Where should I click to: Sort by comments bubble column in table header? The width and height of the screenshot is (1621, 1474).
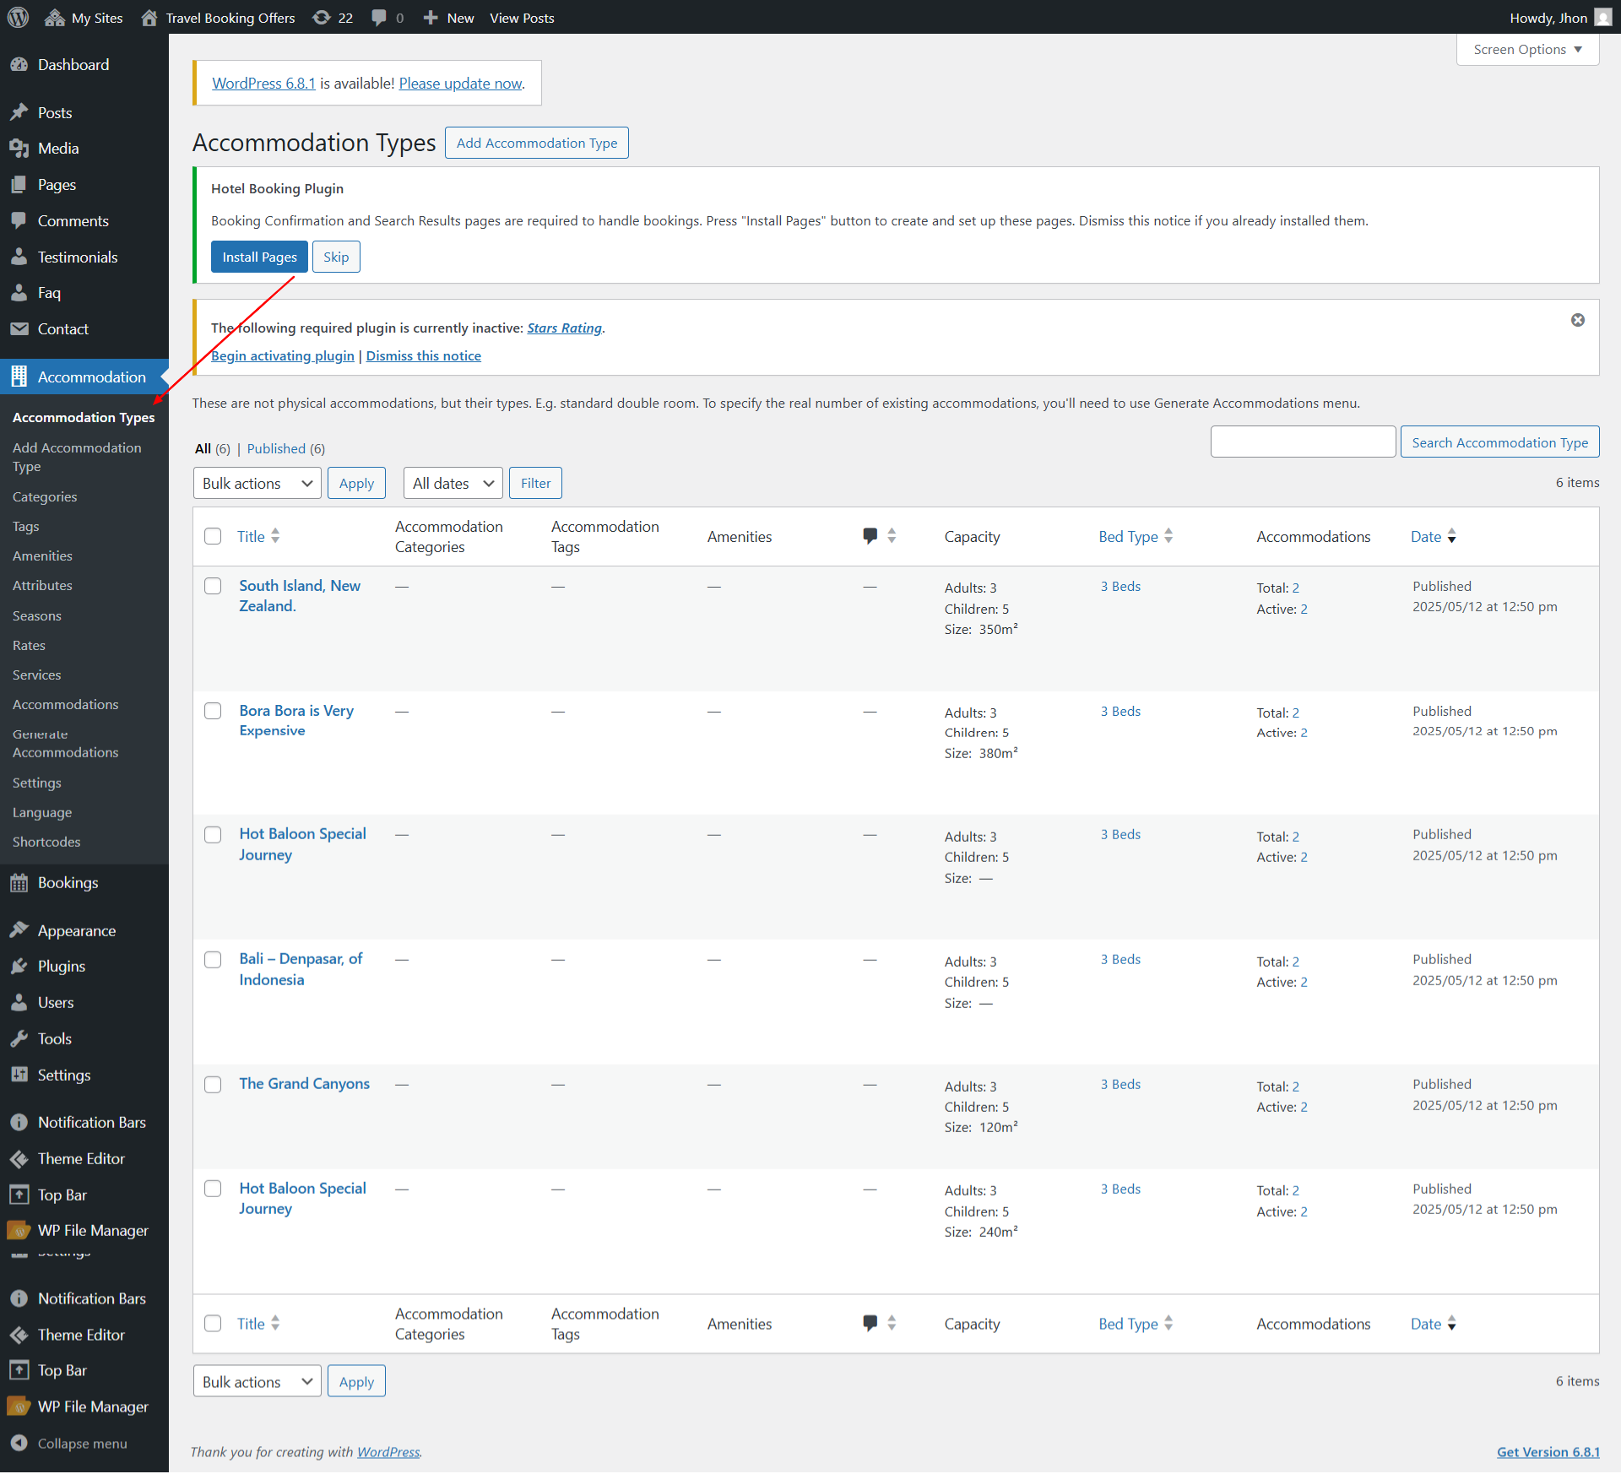coord(879,536)
